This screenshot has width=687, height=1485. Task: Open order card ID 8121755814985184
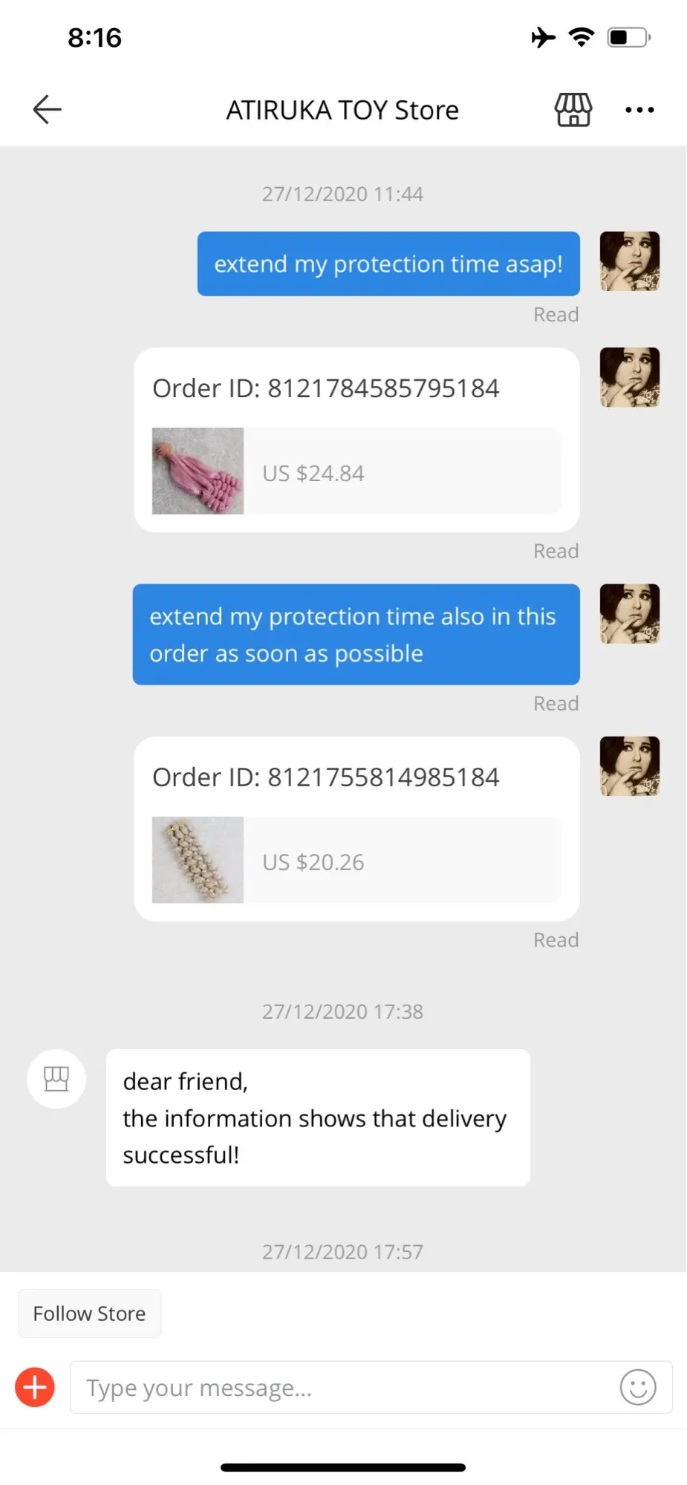[356, 829]
